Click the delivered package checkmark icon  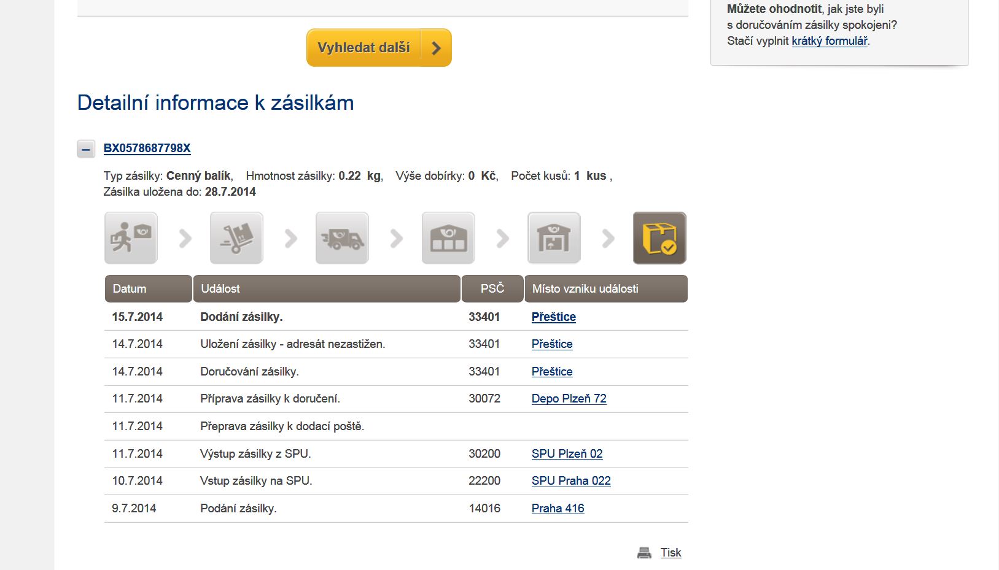(x=659, y=238)
